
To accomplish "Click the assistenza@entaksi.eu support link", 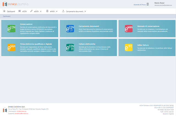I will (21, 114).
